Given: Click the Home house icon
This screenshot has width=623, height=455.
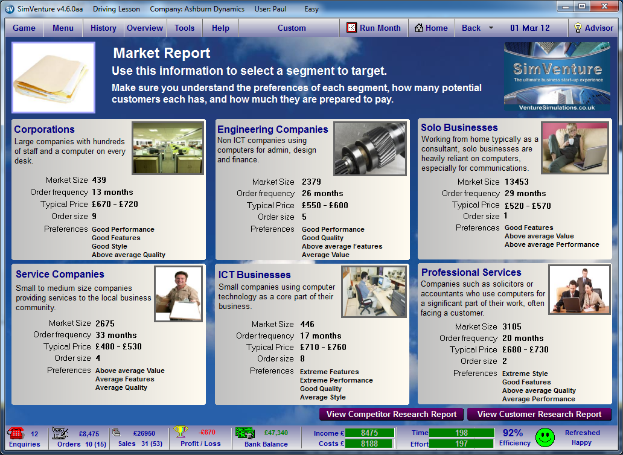Looking at the screenshot, I should 419,28.
